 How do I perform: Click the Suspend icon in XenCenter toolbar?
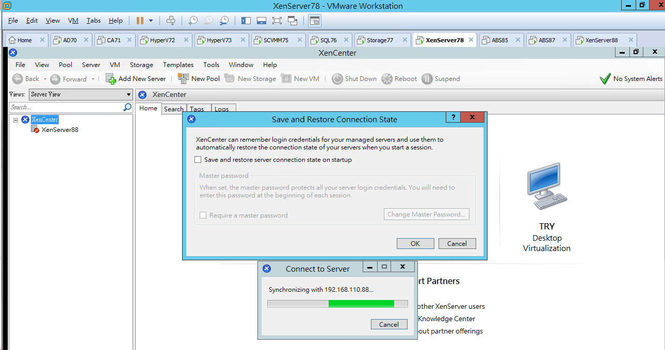click(427, 79)
